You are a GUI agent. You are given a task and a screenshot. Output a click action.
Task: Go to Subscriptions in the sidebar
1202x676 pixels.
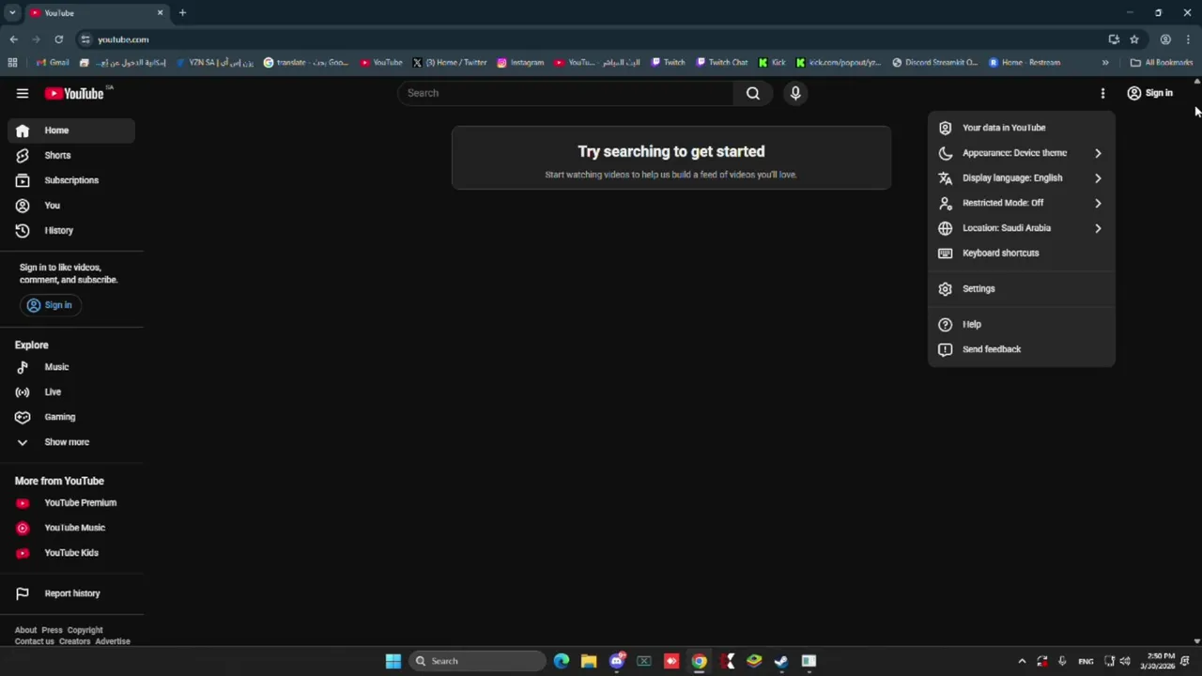71,180
